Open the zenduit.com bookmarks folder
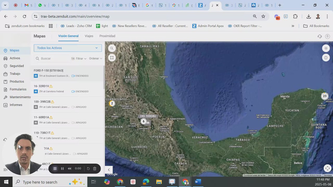This screenshot has height=187, width=333. tap(25, 26)
